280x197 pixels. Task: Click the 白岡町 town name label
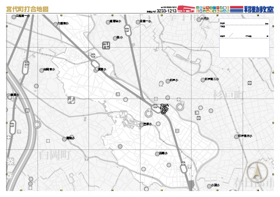coord(54,155)
